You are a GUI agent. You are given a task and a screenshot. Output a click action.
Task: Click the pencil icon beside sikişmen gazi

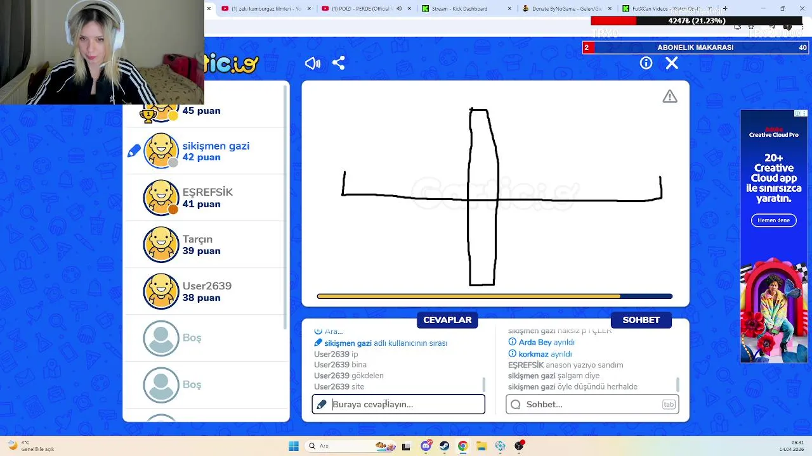click(134, 151)
